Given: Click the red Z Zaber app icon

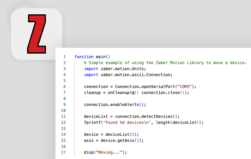Looking at the screenshot, I should click(36, 34).
